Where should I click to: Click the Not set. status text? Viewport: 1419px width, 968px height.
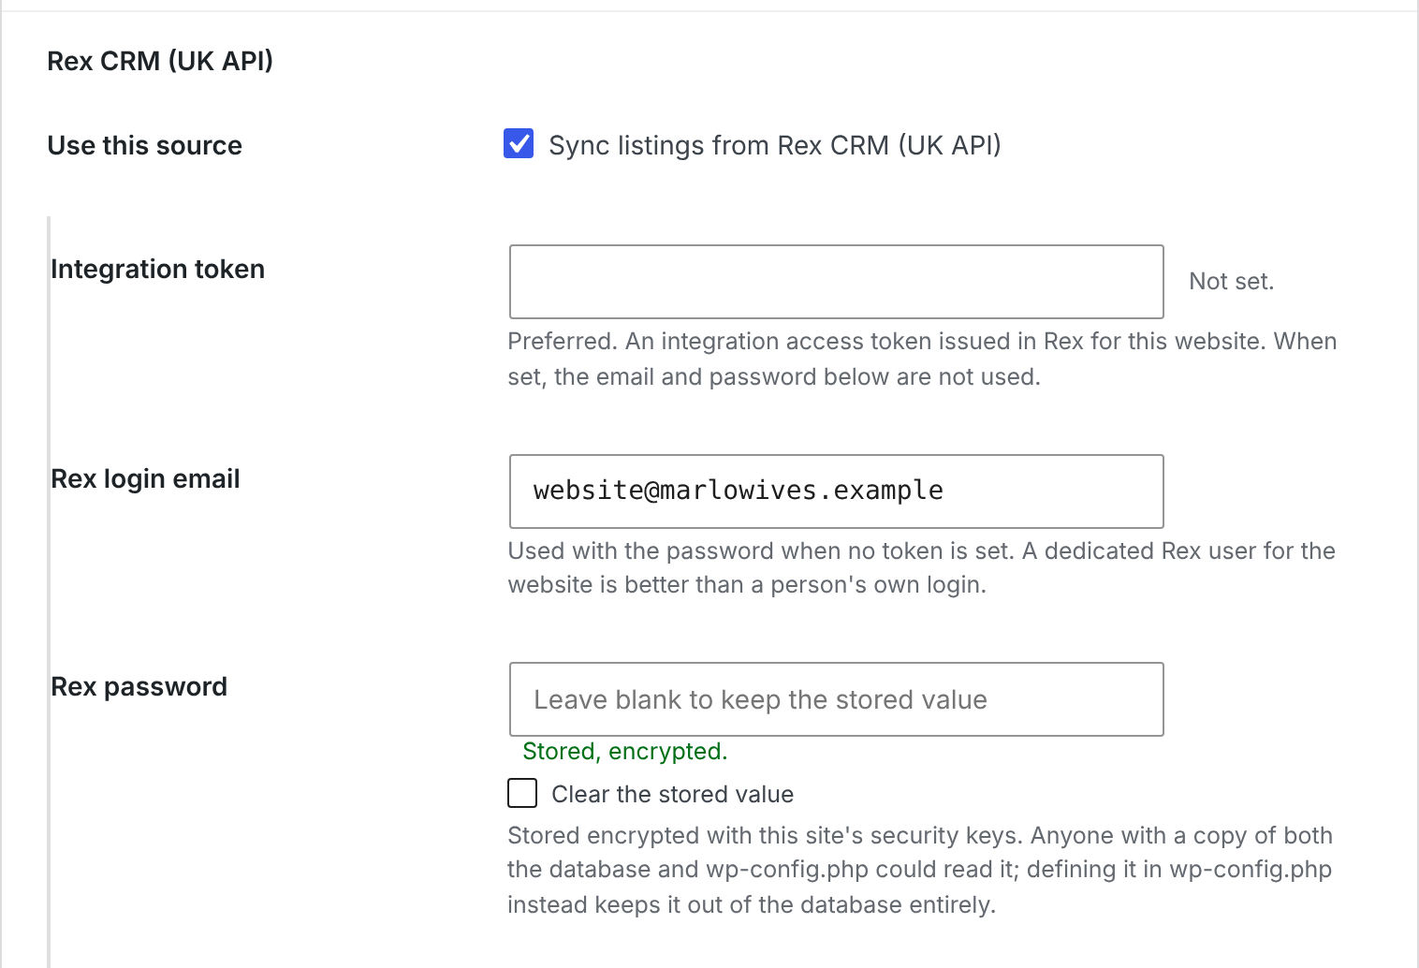(x=1231, y=281)
